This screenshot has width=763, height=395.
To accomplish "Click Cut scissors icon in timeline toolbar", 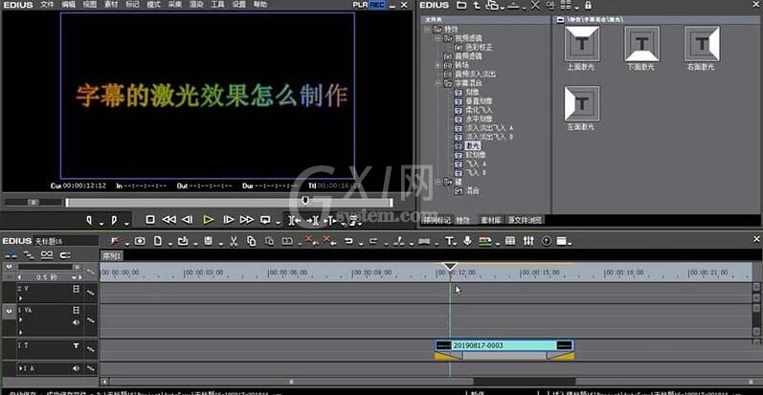I will pos(234,241).
